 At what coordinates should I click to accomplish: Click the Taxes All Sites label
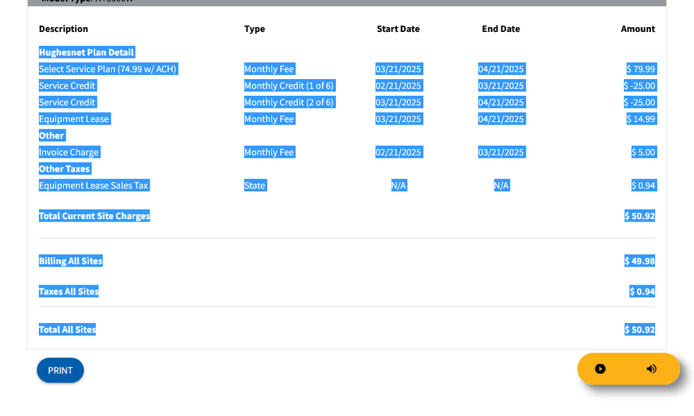coord(68,292)
